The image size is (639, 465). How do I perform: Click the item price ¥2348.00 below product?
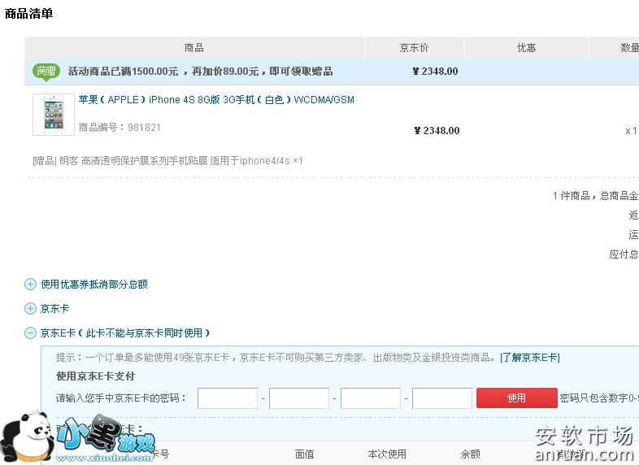(437, 131)
